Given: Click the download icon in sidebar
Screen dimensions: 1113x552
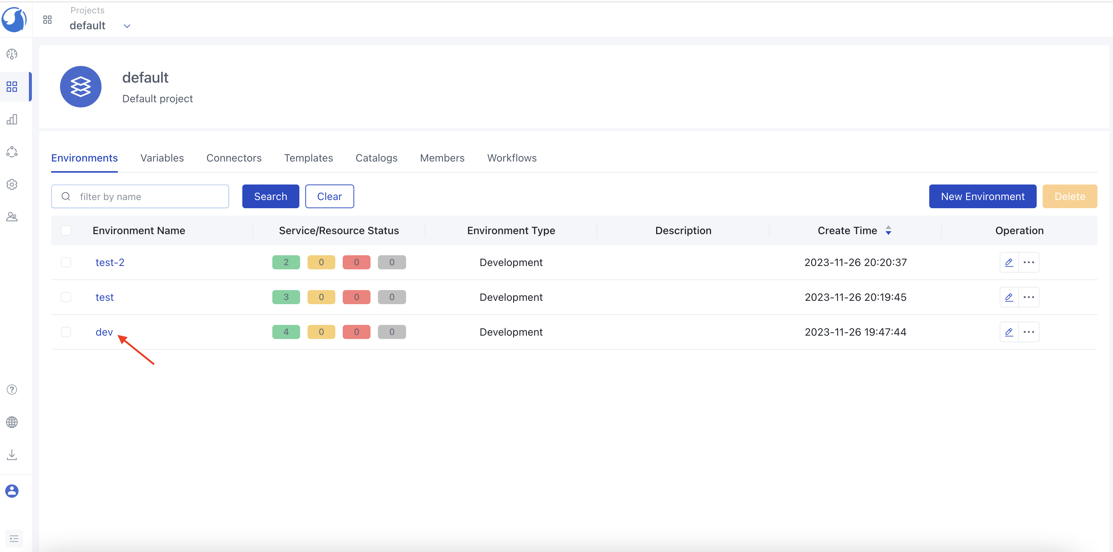Looking at the screenshot, I should (x=12, y=455).
